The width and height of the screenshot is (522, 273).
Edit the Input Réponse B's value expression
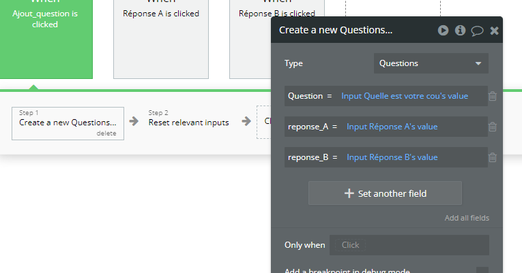tap(392, 157)
